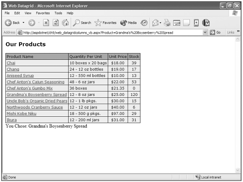Open the Favorites star toolbar button

[105, 23]
